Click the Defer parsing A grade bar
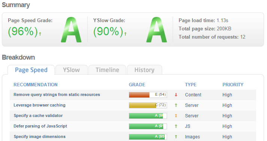Viewport: 267px width, 141px height. tap(148, 126)
